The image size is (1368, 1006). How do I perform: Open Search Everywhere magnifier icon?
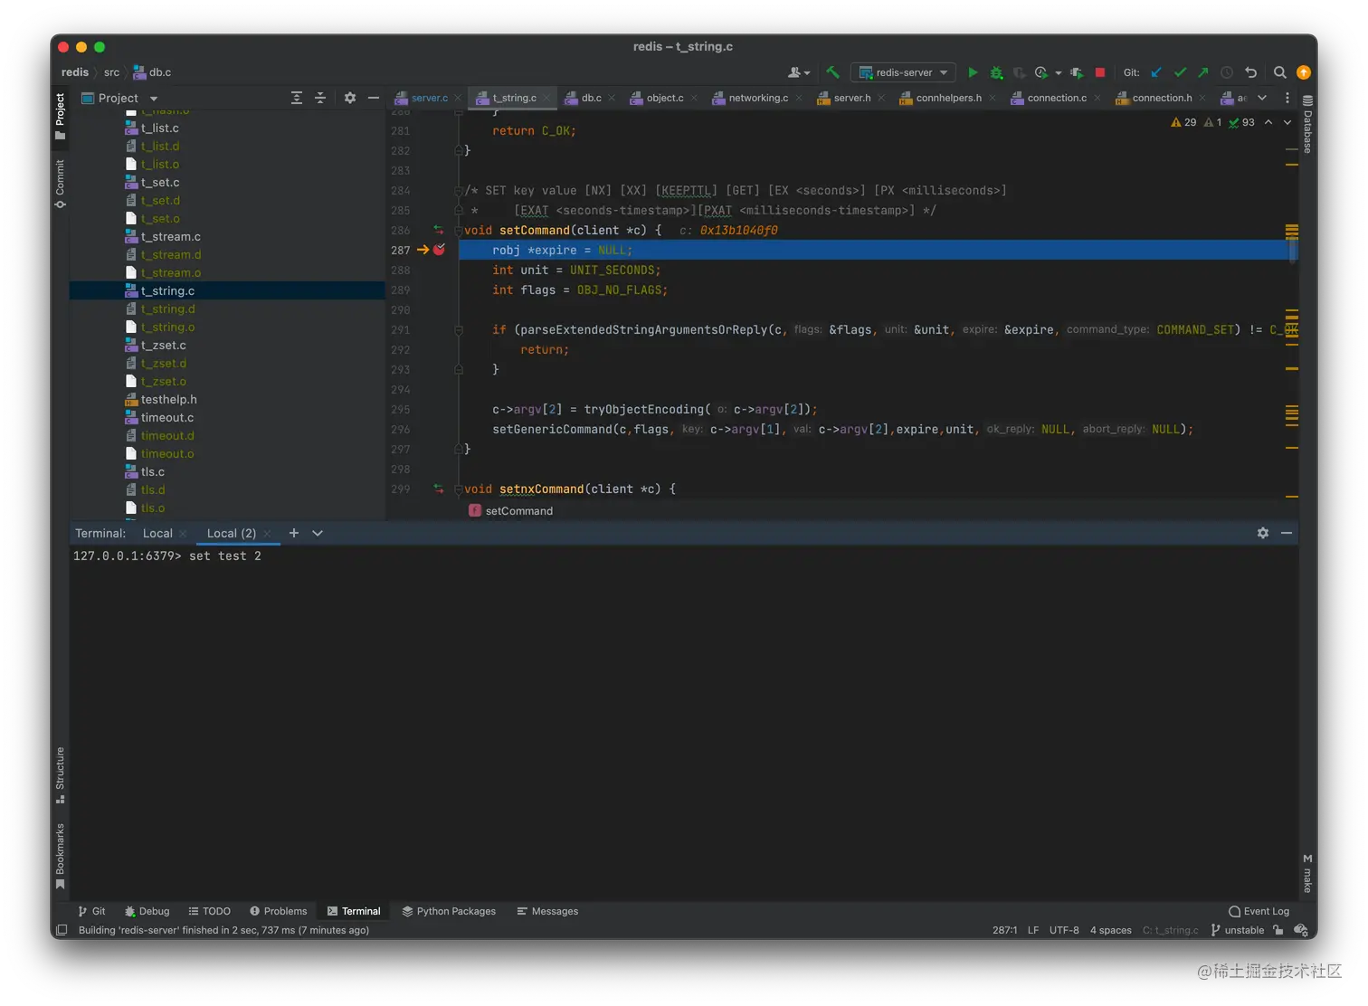coord(1279,72)
